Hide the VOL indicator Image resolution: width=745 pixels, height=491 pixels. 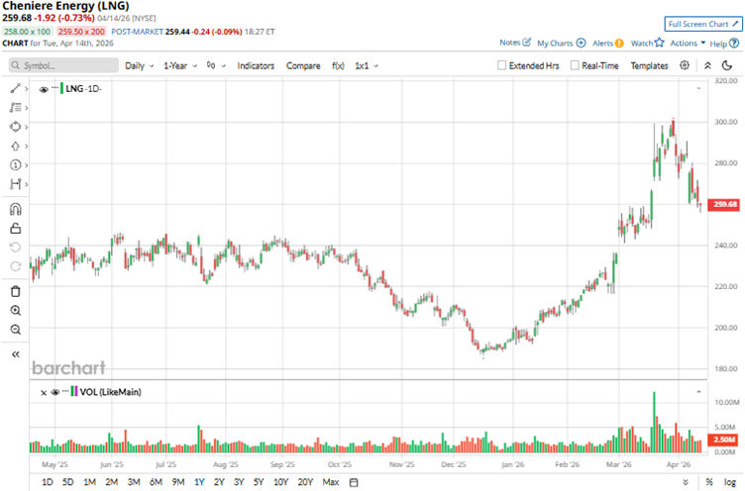55,392
